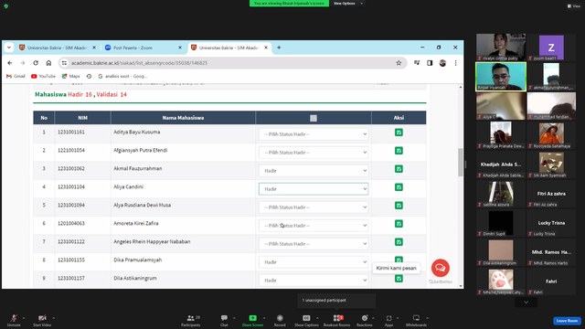585x329 pixels.
Task: Open YouTube bookmark
Action: [43, 76]
